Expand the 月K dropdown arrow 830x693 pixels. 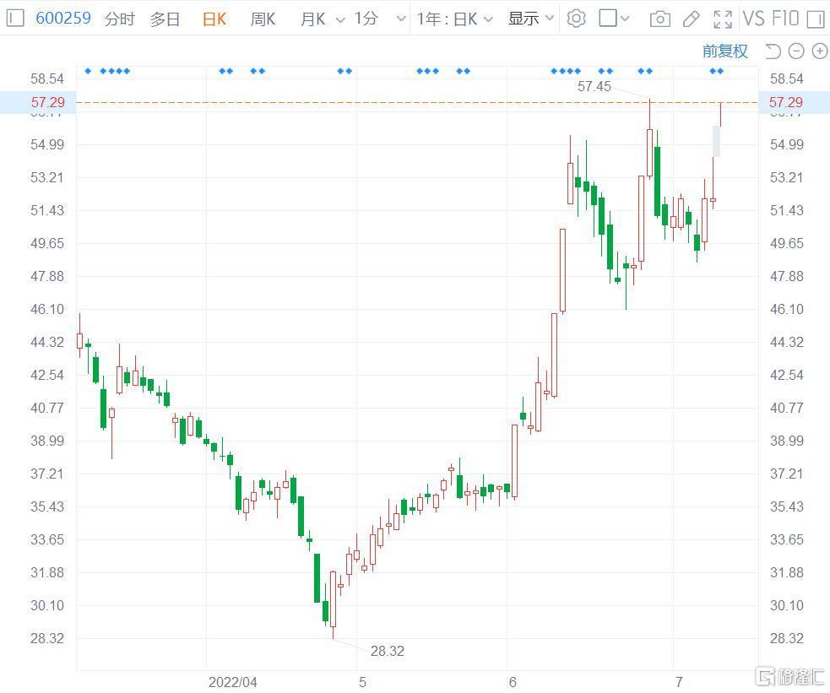click(x=340, y=19)
